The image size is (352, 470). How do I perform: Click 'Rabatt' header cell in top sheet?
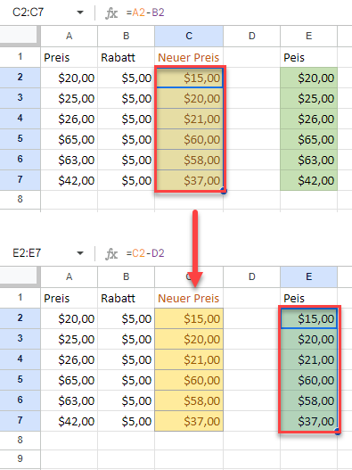coord(127,57)
